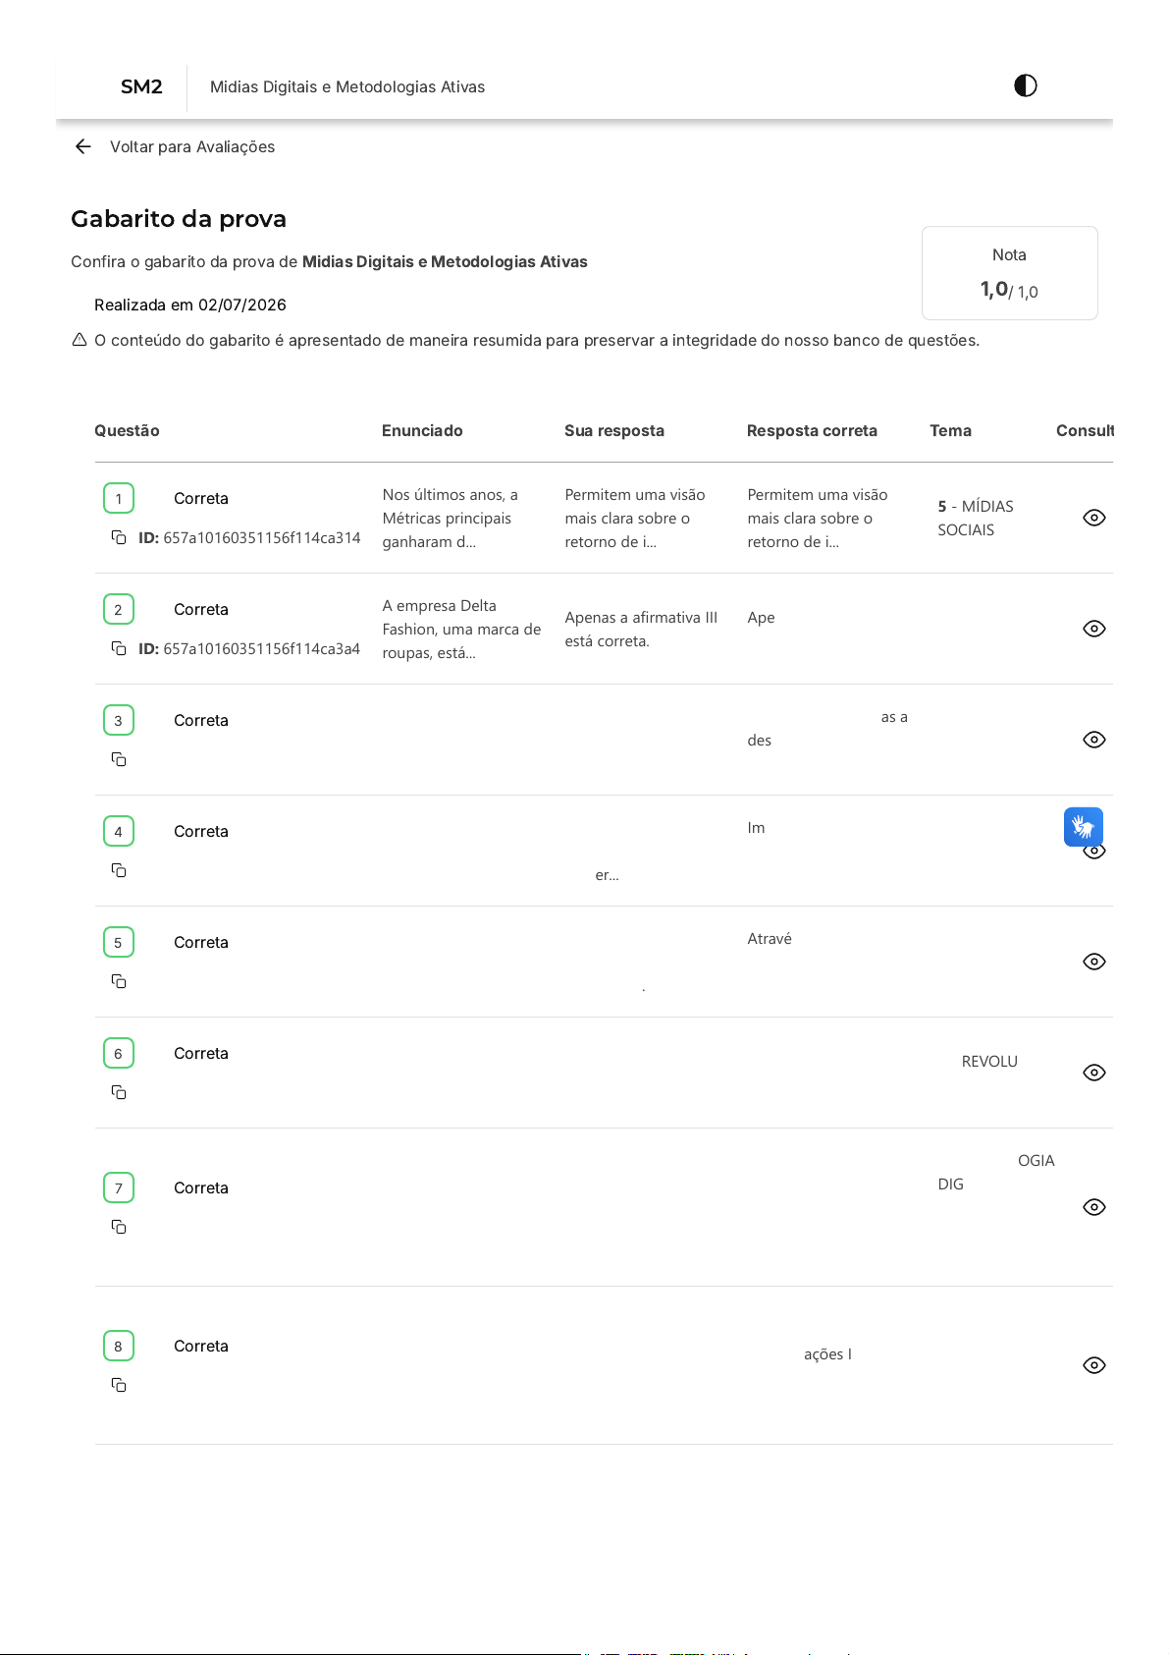View details of question 1 with the eye icon
Image resolution: width=1169 pixels, height=1655 pixels.
click(1094, 518)
